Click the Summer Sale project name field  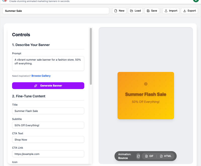coord(56,11)
